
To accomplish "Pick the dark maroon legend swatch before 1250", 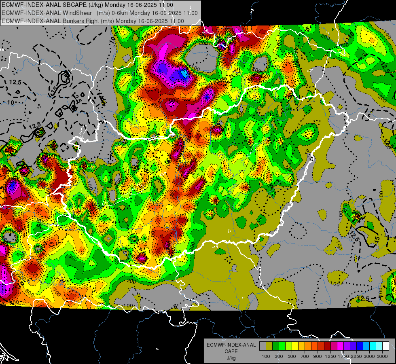I will click(x=328, y=346).
